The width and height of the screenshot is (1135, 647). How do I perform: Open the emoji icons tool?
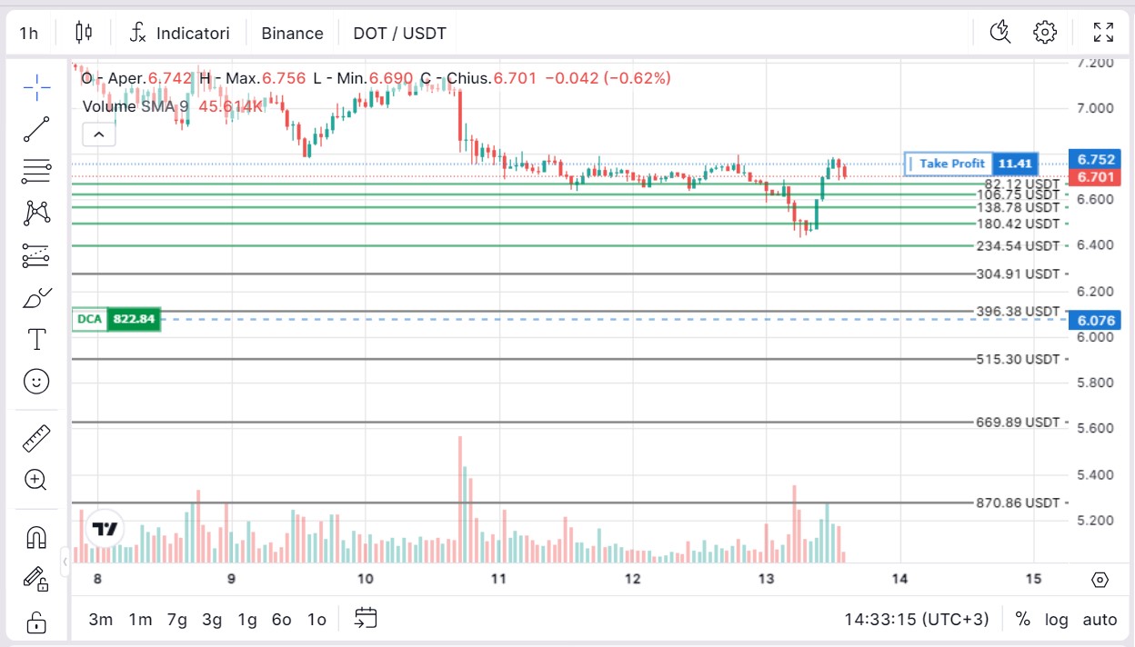click(36, 382)
